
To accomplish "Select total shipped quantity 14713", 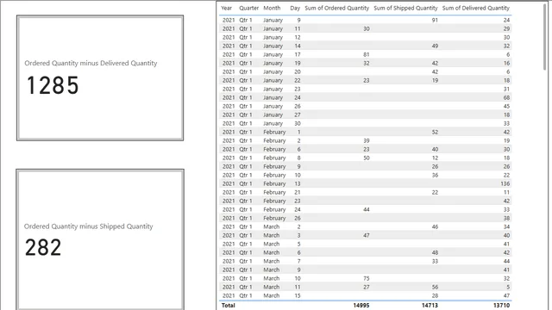I will 430,306.
